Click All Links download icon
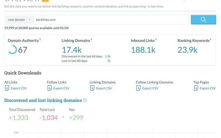 click(x=7, y=88)
